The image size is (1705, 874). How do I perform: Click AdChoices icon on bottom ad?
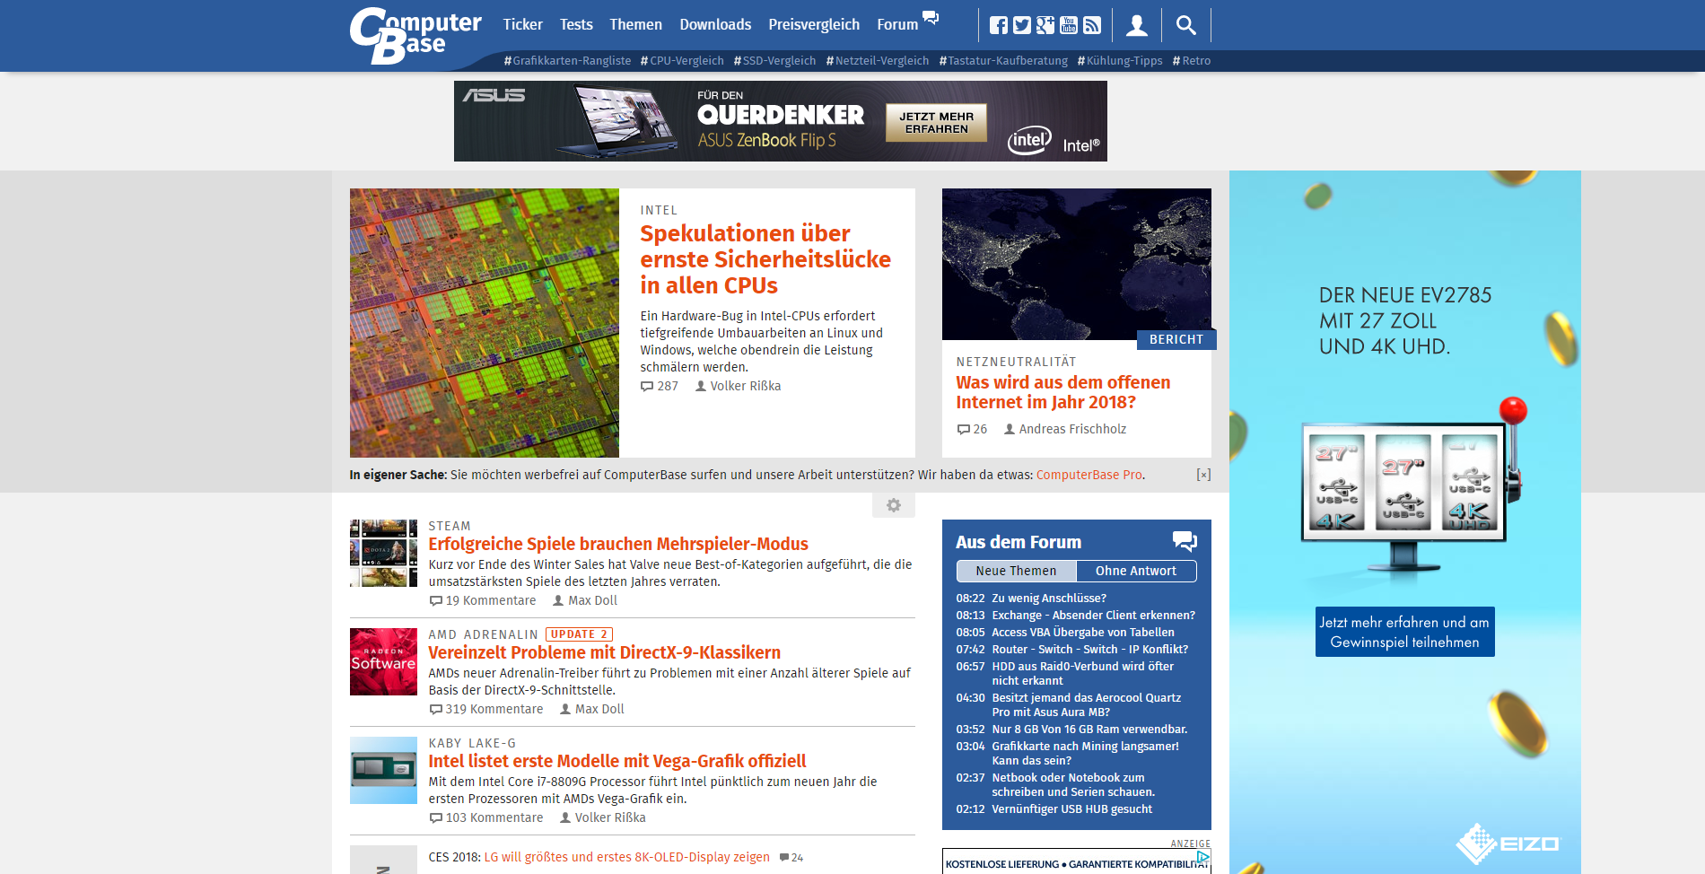pyautogui.click(x=1203, y=857)
